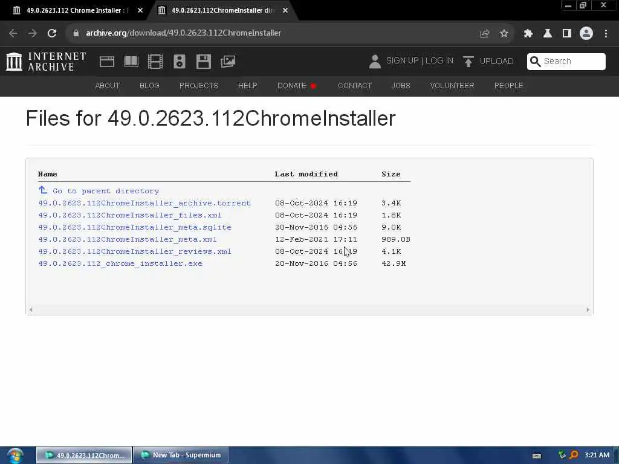
Task: Click the archive.org address bar URL
Action: tap(184, 33)
